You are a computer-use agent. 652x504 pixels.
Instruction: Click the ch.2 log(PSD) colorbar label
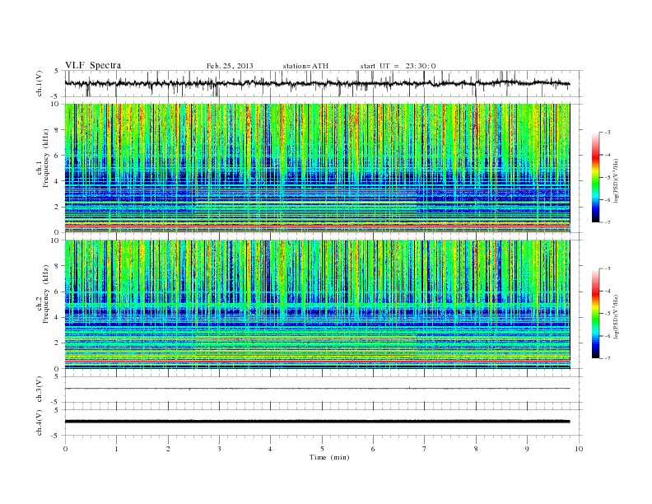pos(616,316)
